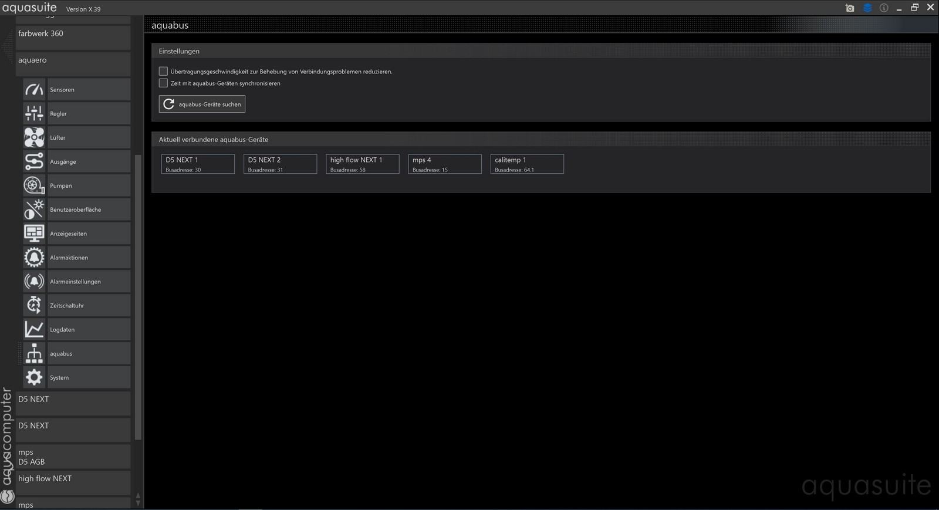Click the Zeitschaltuhr timer icon

34,305
